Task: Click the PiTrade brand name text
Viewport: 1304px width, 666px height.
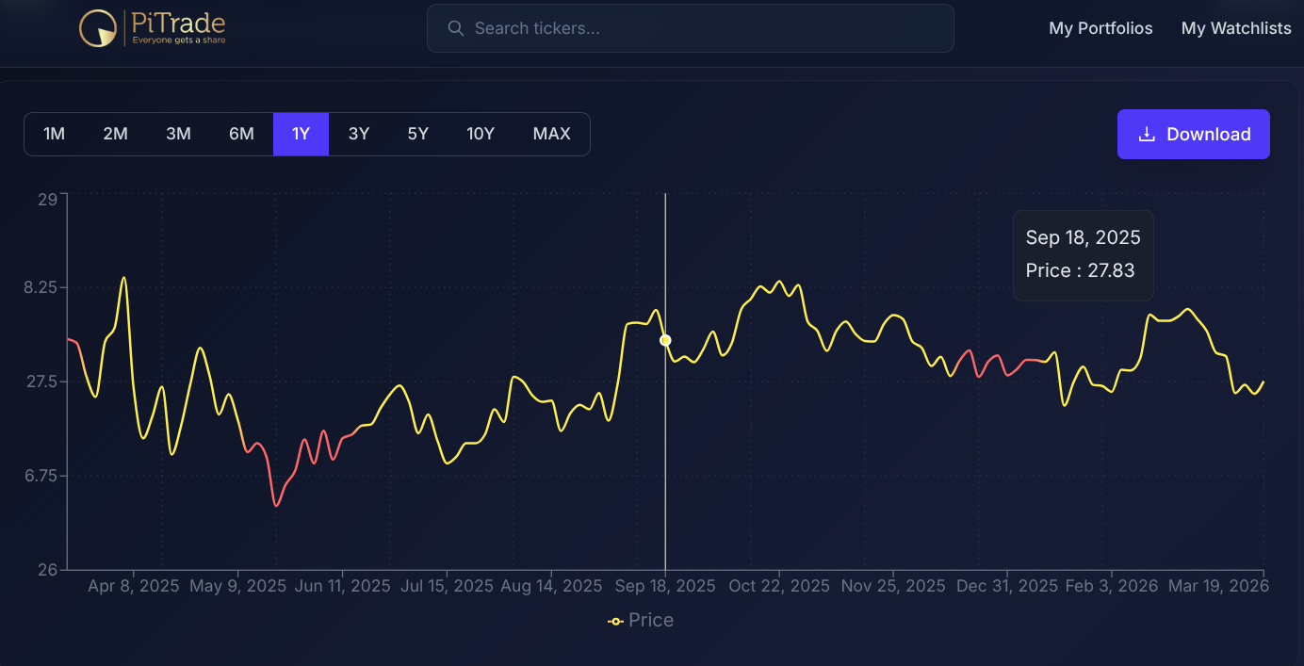Action: click(178, 24)
